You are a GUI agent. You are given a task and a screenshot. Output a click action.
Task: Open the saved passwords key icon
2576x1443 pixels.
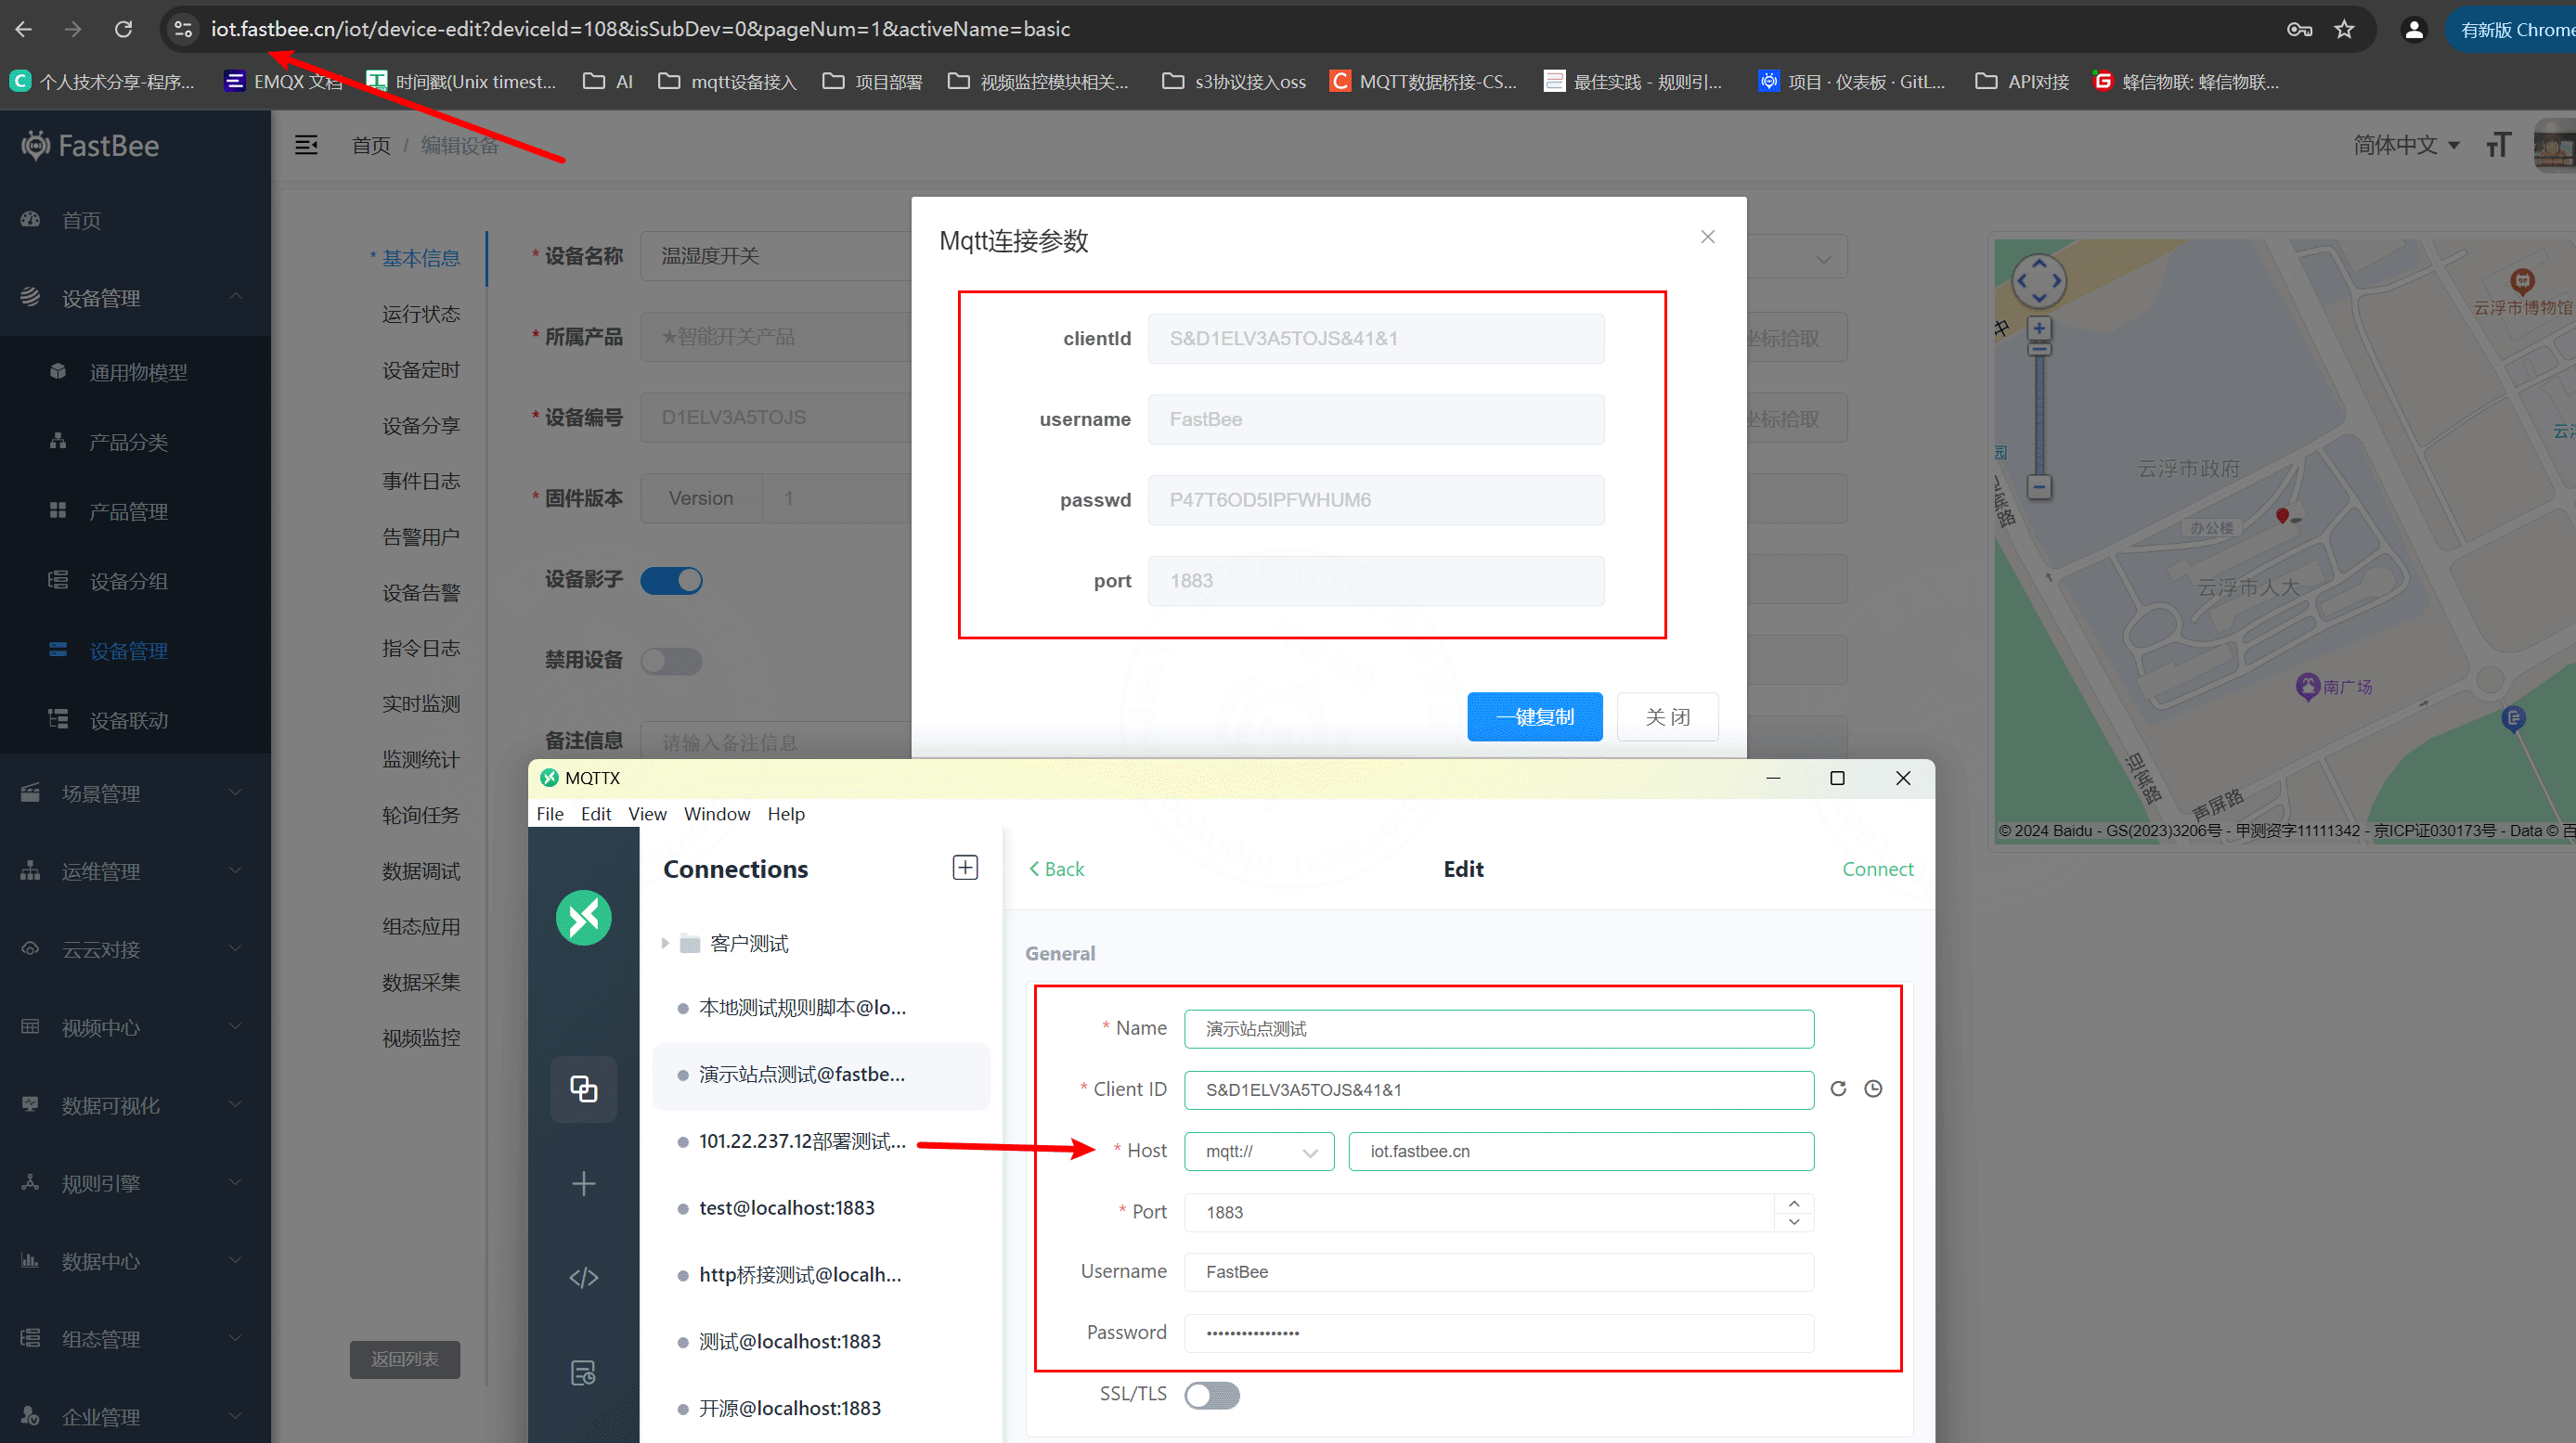(x=2299, y=29)
